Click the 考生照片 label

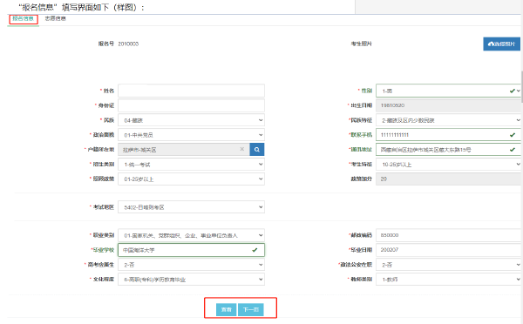tap(361, 44)
